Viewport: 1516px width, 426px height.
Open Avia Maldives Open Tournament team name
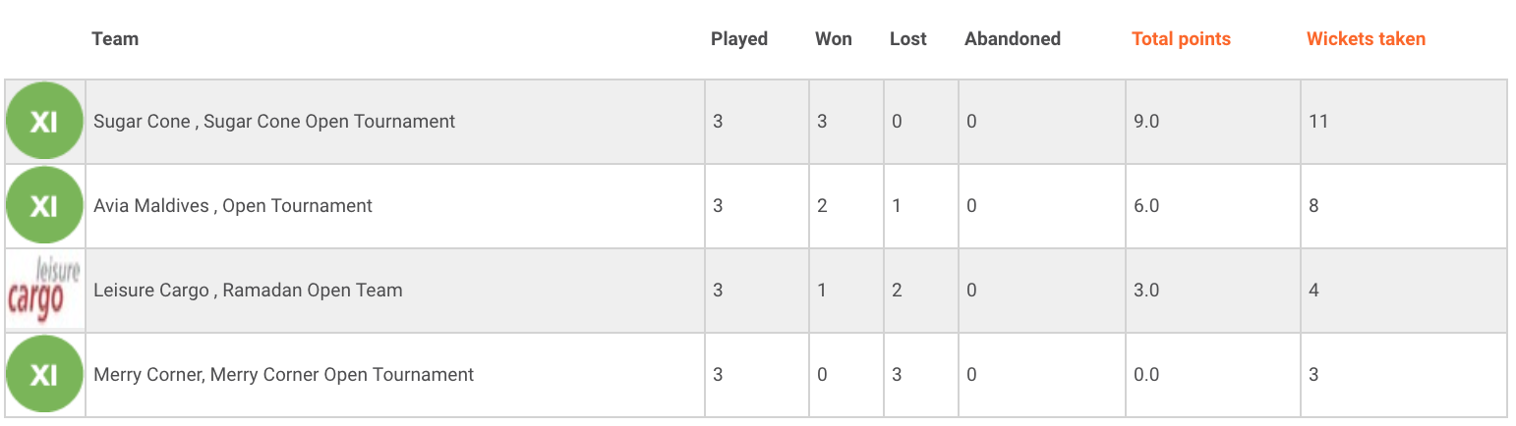click(x=233, y=206)
